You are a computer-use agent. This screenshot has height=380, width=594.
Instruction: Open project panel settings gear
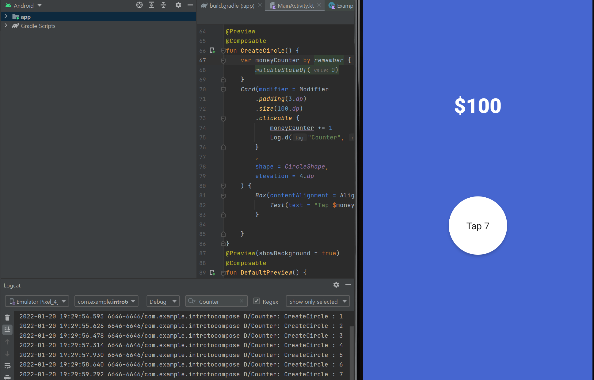(x=178, y=5)
